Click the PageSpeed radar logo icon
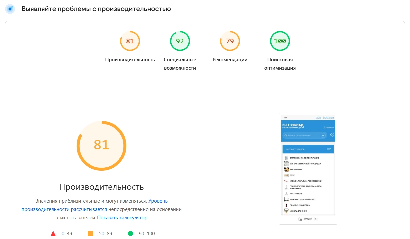The width and height of the screenshot is (410, 239). point(10,9)
